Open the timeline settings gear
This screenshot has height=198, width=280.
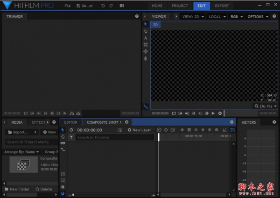(x=63, y=186)
